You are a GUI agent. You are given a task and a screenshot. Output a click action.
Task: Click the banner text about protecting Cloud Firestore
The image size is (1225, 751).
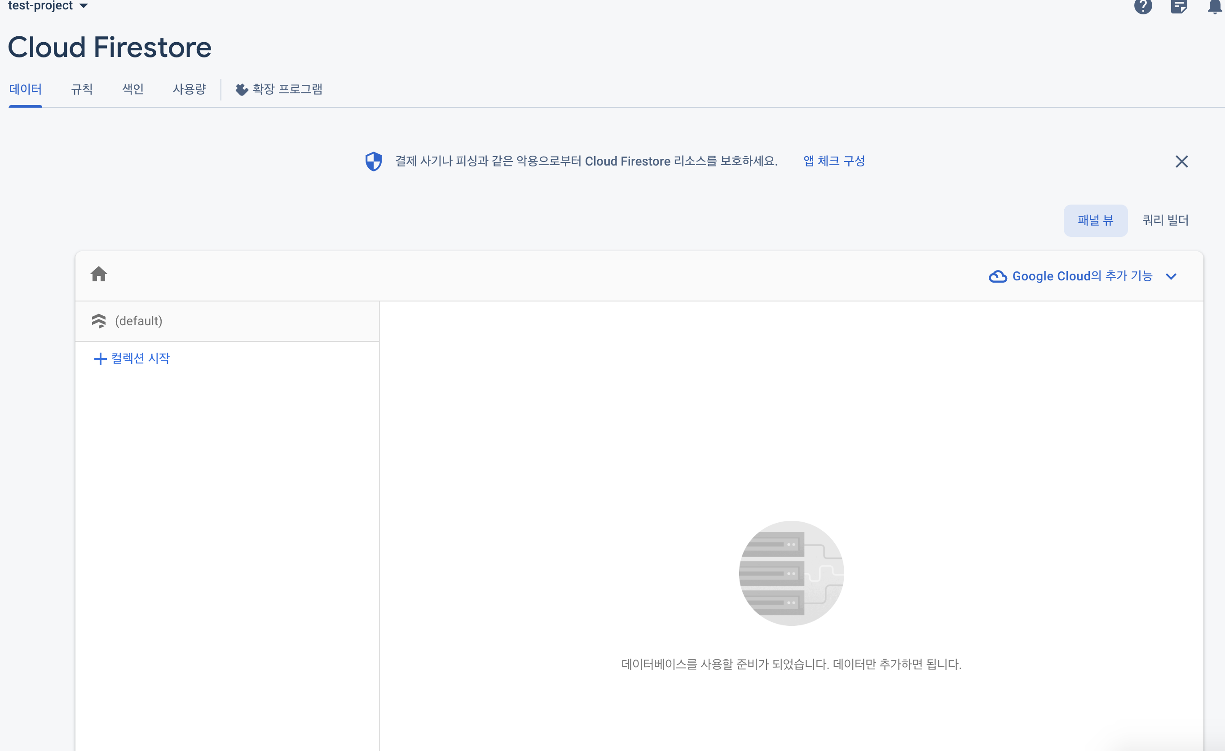586,161
